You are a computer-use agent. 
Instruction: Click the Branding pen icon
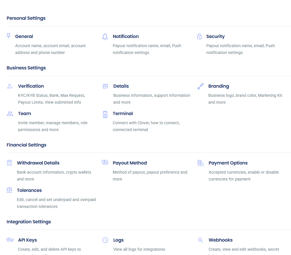pyautogui.click(x=200, y=86)
